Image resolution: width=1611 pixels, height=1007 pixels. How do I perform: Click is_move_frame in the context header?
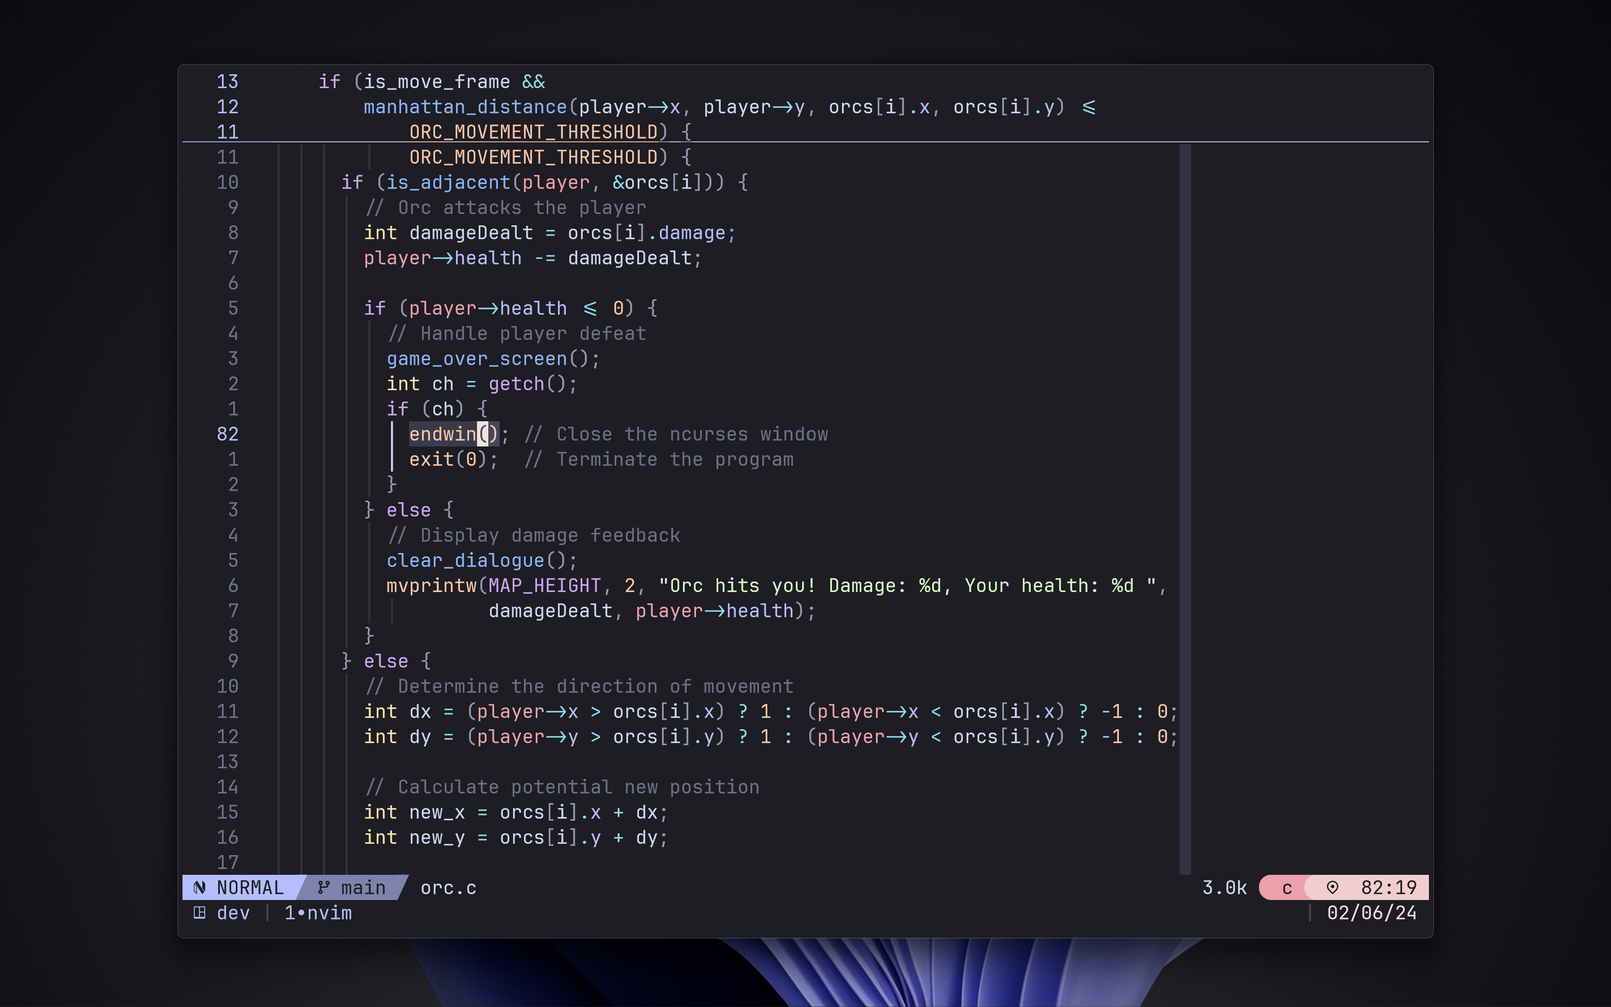tap(437, 82)
